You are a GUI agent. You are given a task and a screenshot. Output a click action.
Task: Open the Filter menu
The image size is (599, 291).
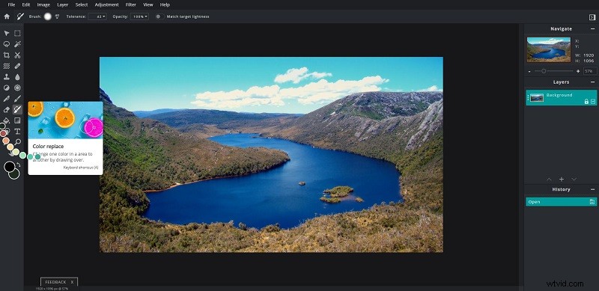130,5
